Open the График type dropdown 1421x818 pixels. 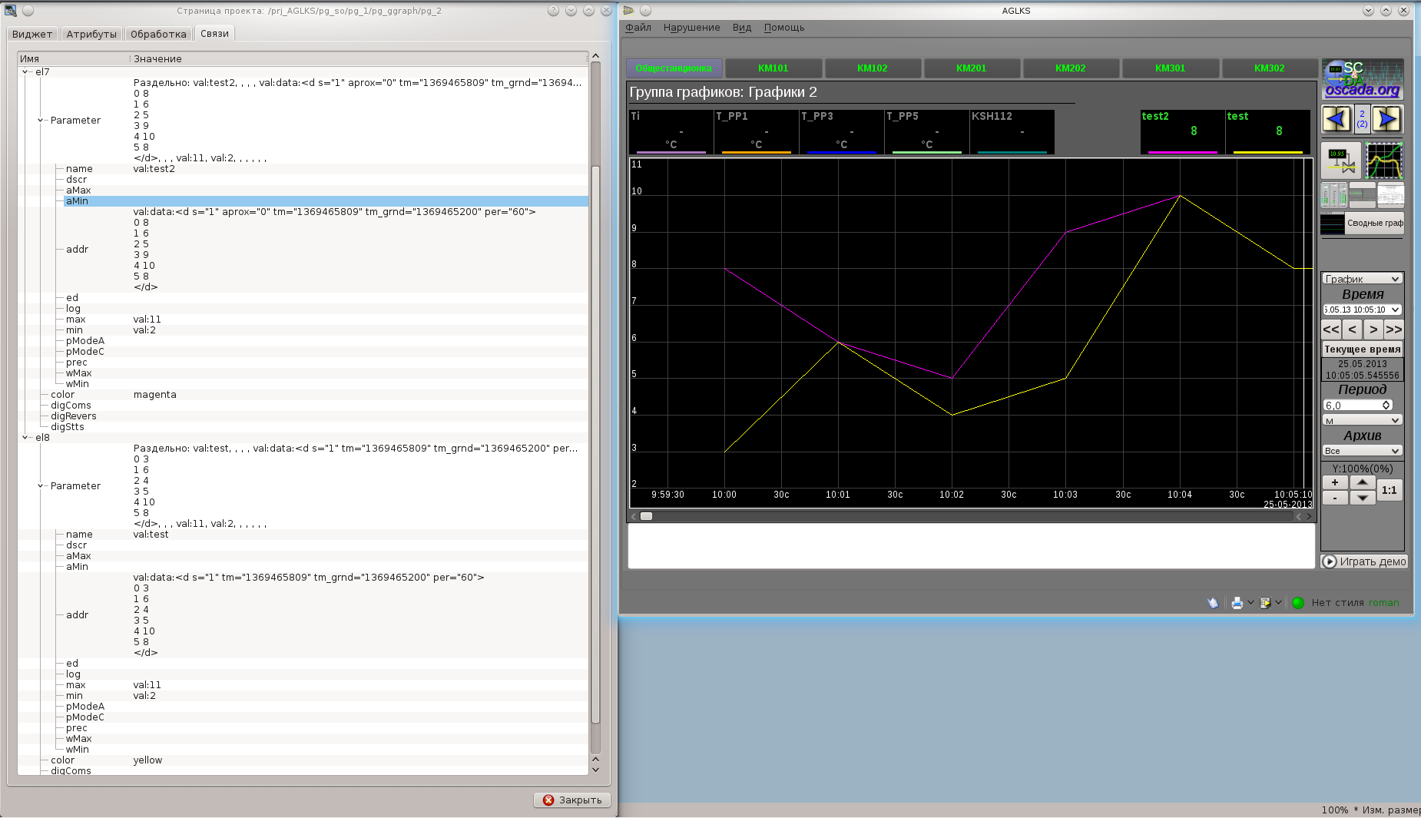coord(1362,279)
